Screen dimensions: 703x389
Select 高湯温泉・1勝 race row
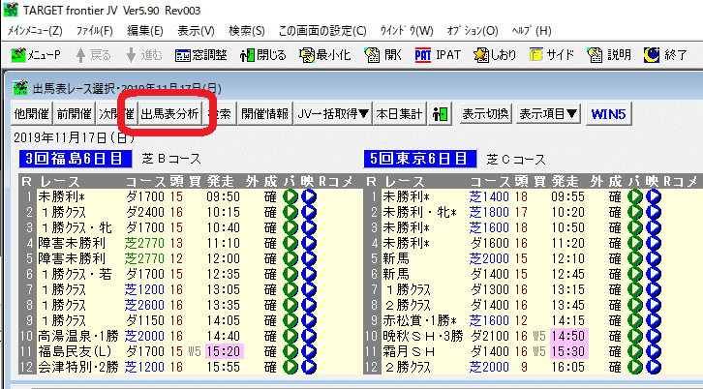click(190, 336)
